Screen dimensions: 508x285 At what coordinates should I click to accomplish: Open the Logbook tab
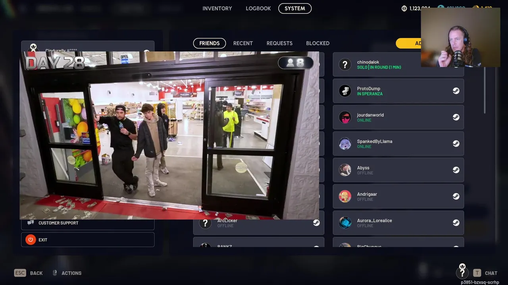[x=258, y=8]
